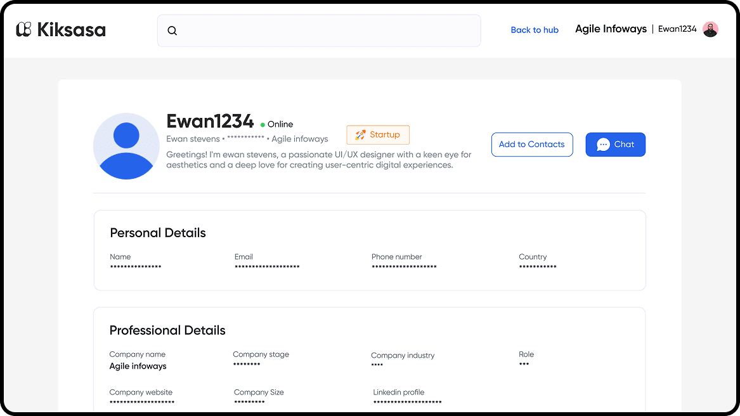Go back to hub
Screen dimensions: 740x416
[535, 30]
